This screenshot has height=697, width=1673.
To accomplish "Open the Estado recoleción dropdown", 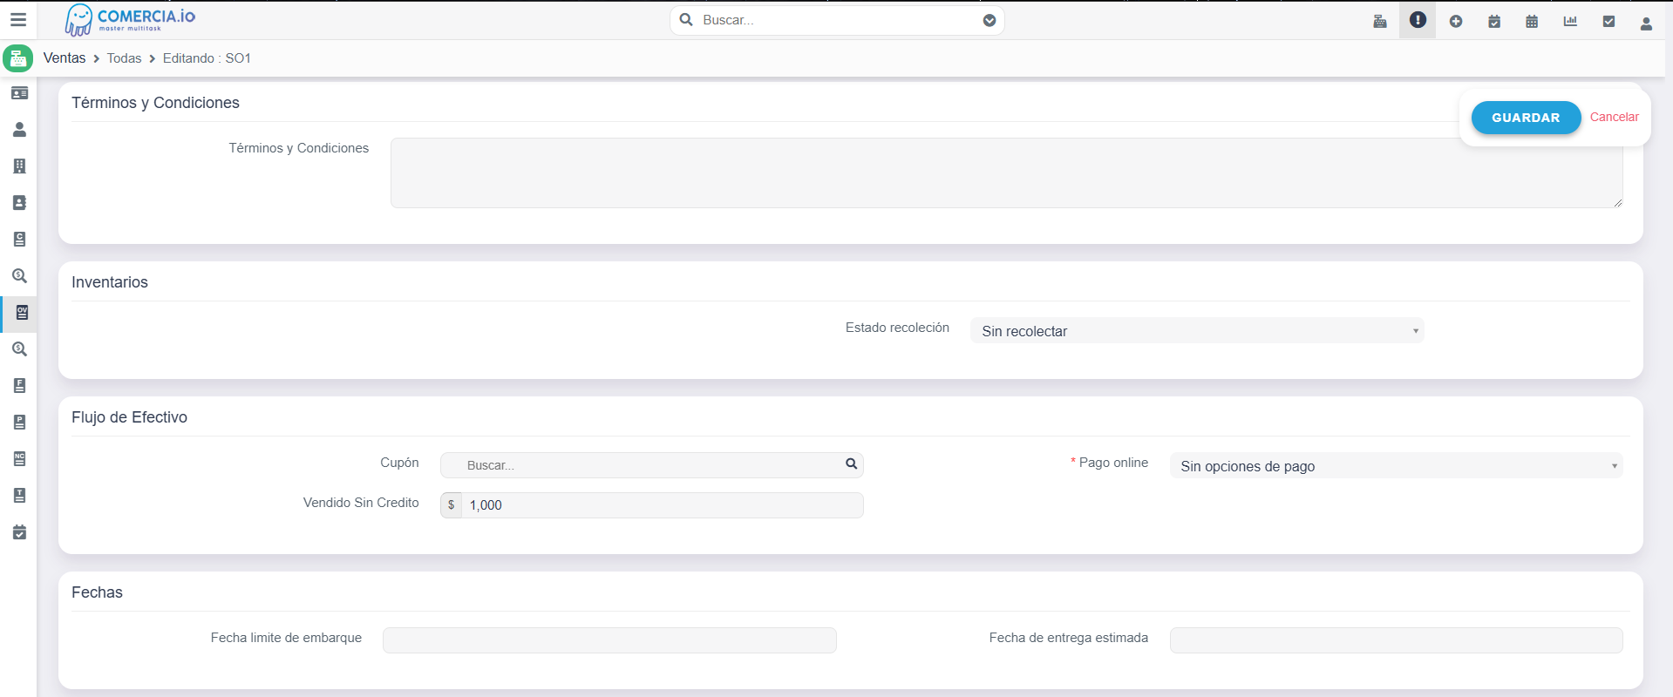I will tap(1196, 331).
